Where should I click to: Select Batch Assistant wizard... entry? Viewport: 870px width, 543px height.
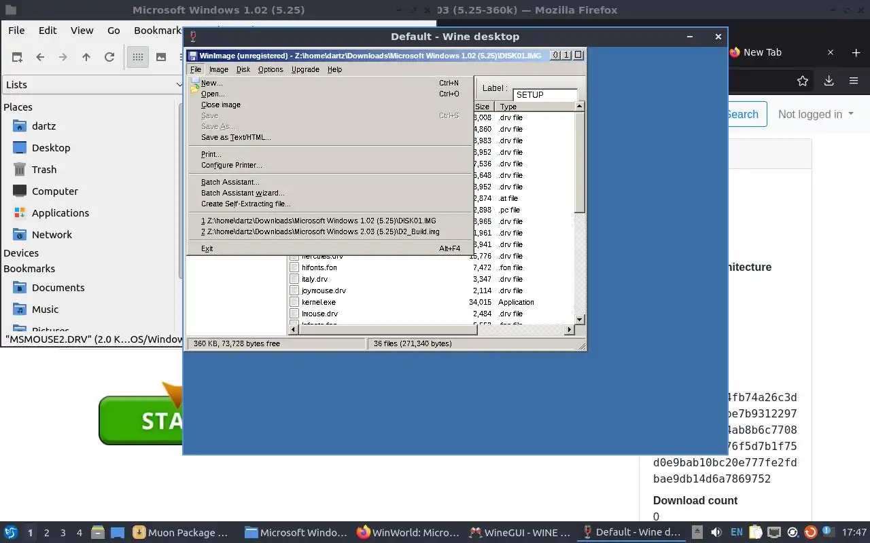coord(330,193)
